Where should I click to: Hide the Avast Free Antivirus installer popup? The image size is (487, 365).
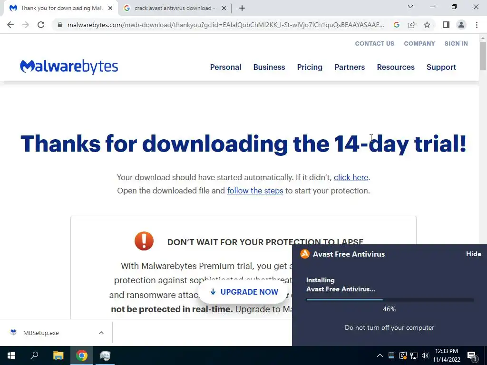[x=473, y=254]
